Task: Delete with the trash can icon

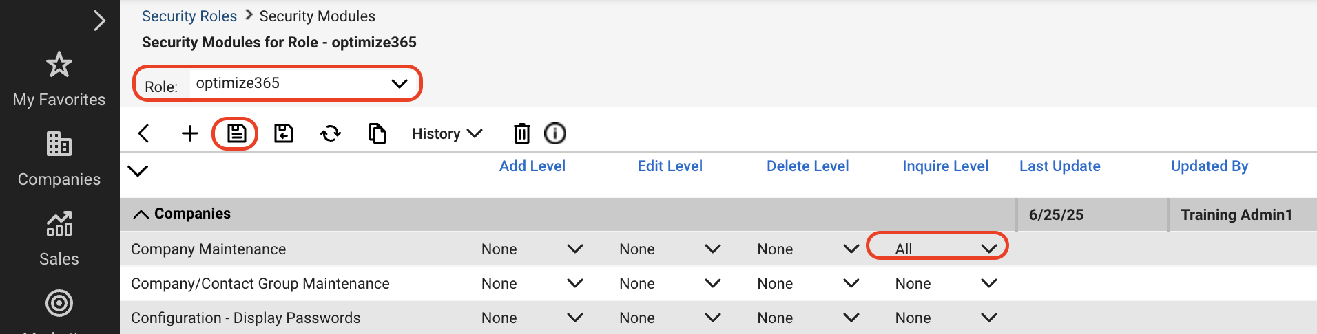Action: 522,133
